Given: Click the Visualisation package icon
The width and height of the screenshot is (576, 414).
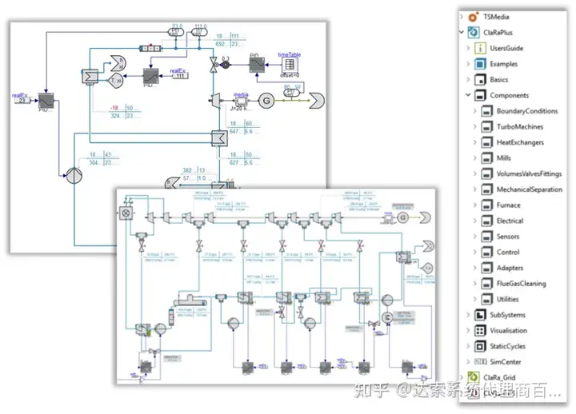Looking at the screenshot, I should coord(480,330).
